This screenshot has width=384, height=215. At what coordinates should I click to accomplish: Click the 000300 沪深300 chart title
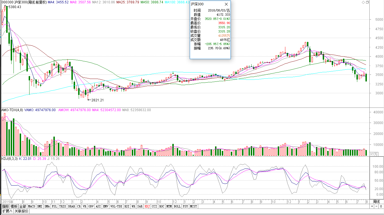tap(24, 2)
